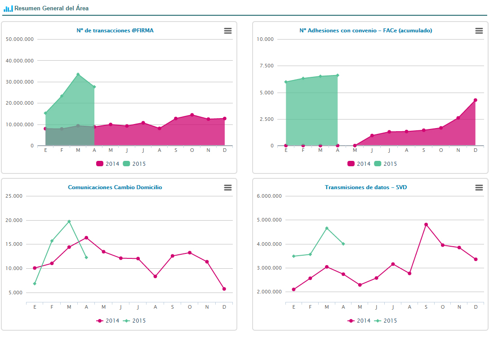Open the Cambio Domicilio chart context menu

(x=228, y=187)
